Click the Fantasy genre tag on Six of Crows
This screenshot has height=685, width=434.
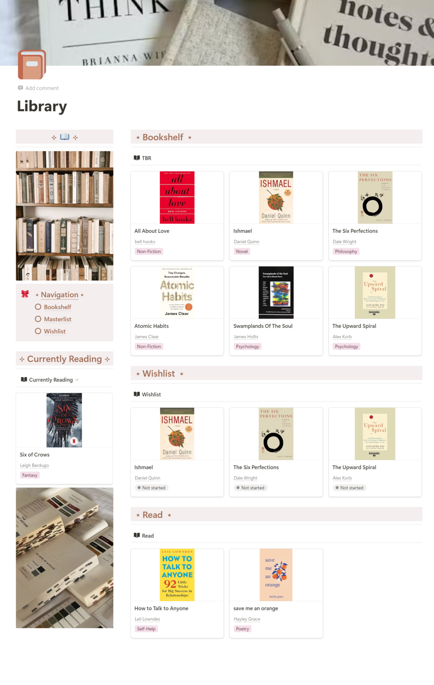pos(30,475)
